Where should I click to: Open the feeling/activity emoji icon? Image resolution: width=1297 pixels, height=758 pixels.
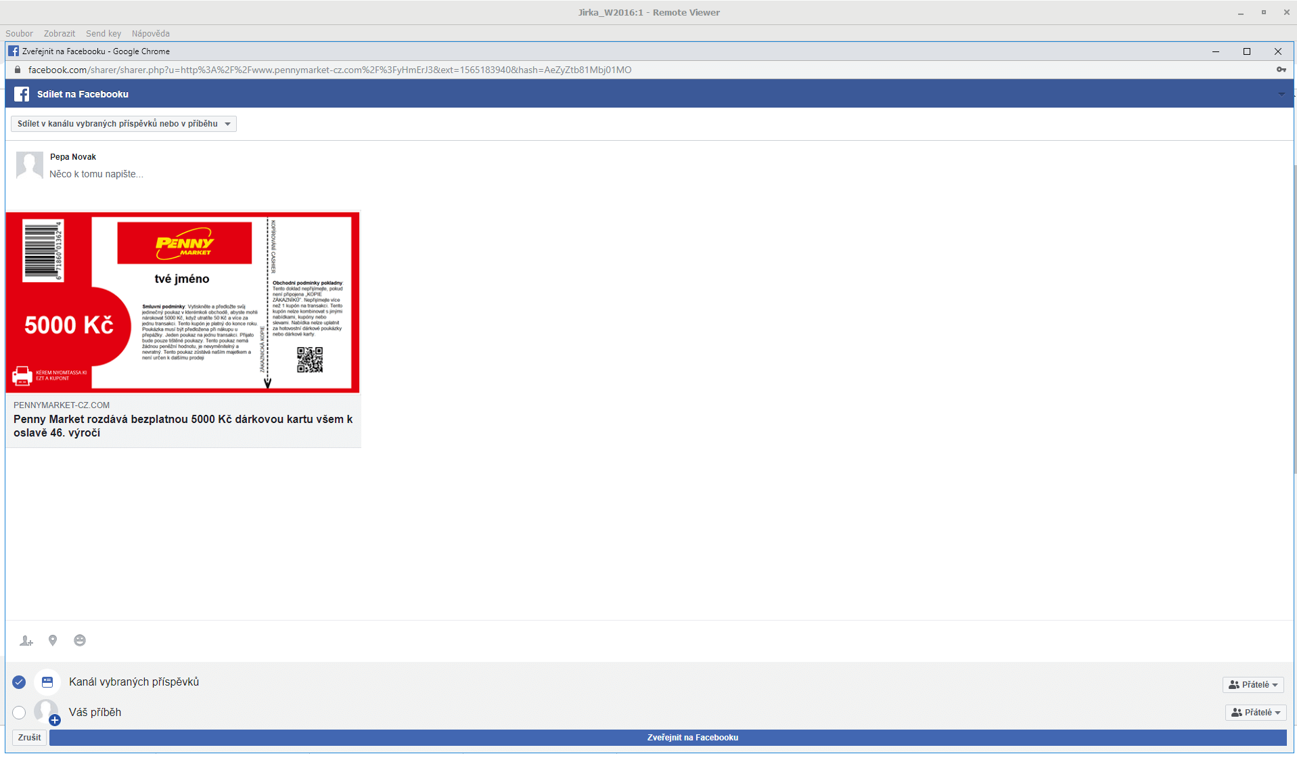click(80, 641)
